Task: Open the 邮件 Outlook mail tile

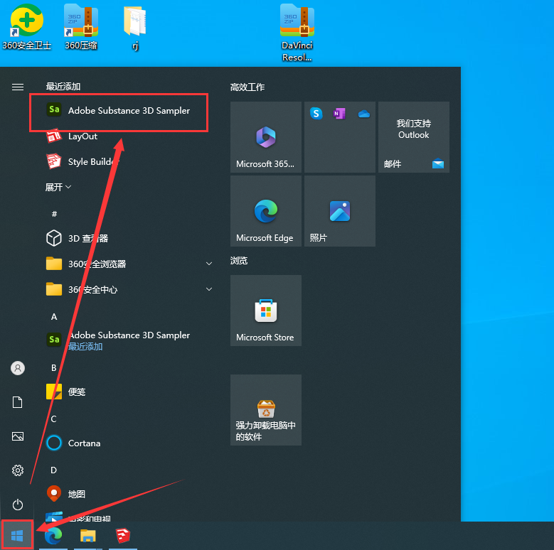Action: coord(414,137)
